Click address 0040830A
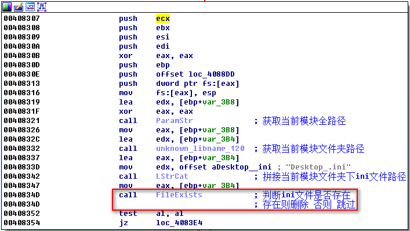Image resolution: width=410 pixels, height=231 pixels. 21,46
